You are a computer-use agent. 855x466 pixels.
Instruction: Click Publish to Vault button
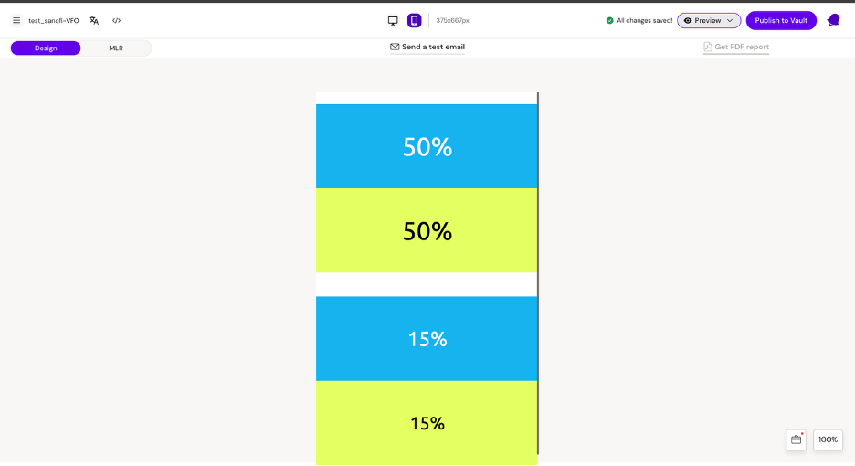pos(781,20)
